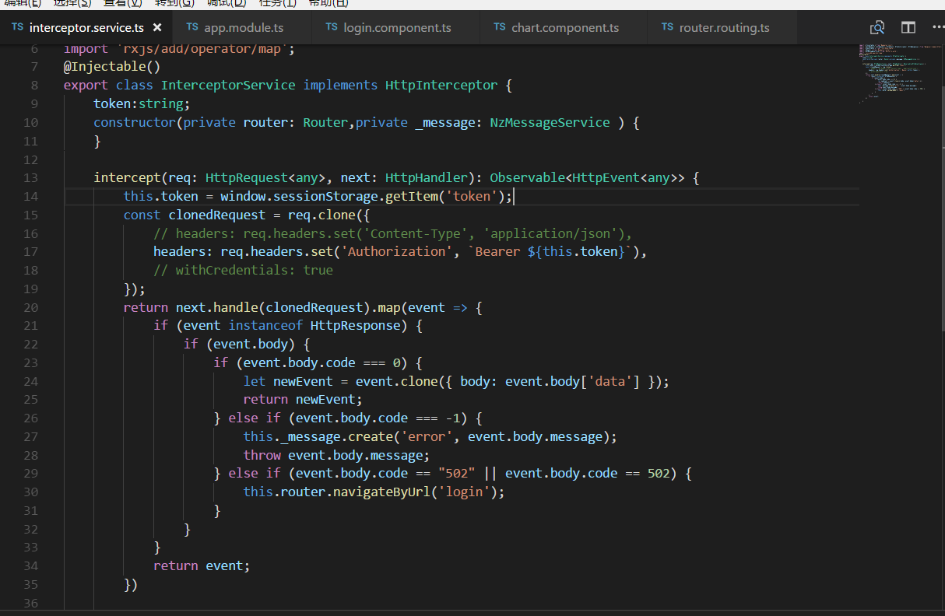Click line number 19 in gutter
Viewport: 945px width, 616px height.
click(x=30, y=289)
